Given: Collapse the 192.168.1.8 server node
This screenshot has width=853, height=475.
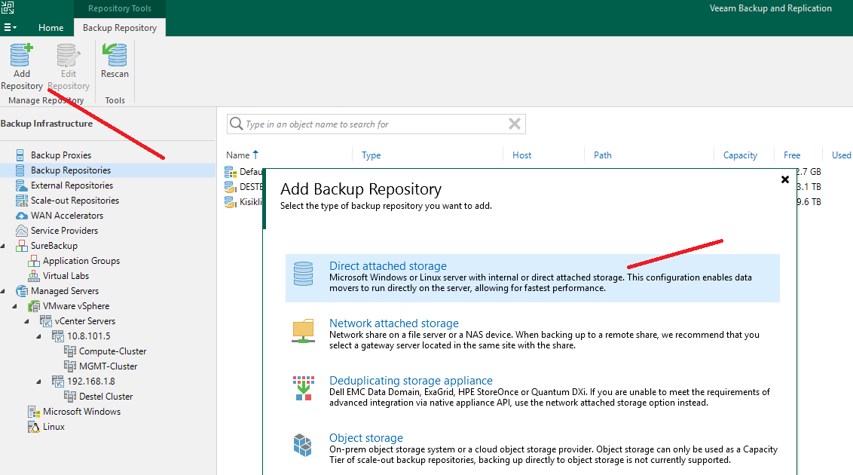Looking at the screenshot, I should point(38,382).
